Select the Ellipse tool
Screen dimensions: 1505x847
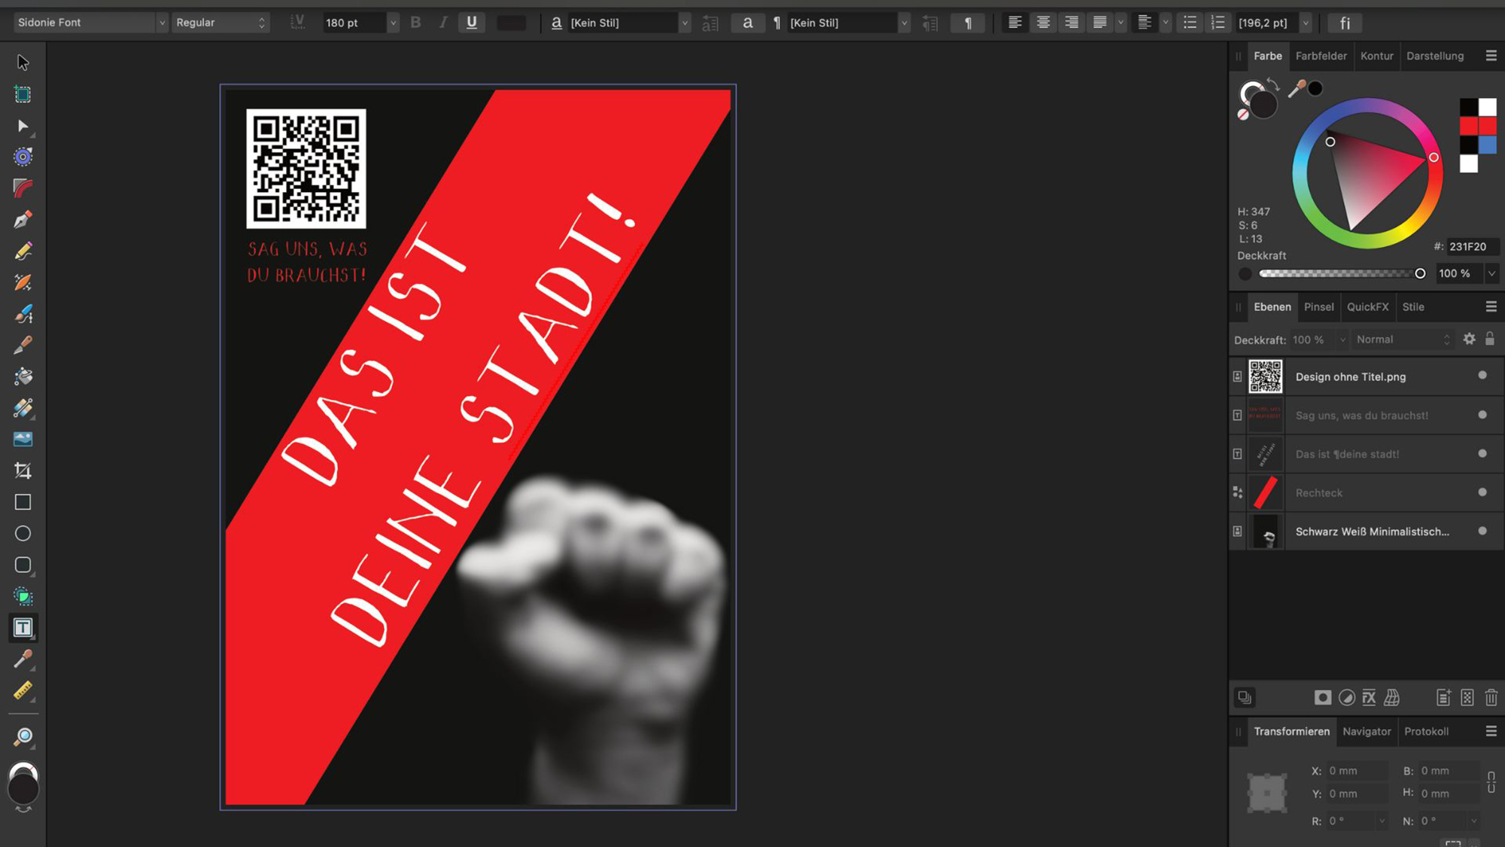coord(23,533)
